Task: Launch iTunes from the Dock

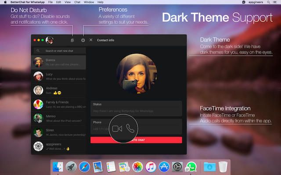Action: point(151,167)
